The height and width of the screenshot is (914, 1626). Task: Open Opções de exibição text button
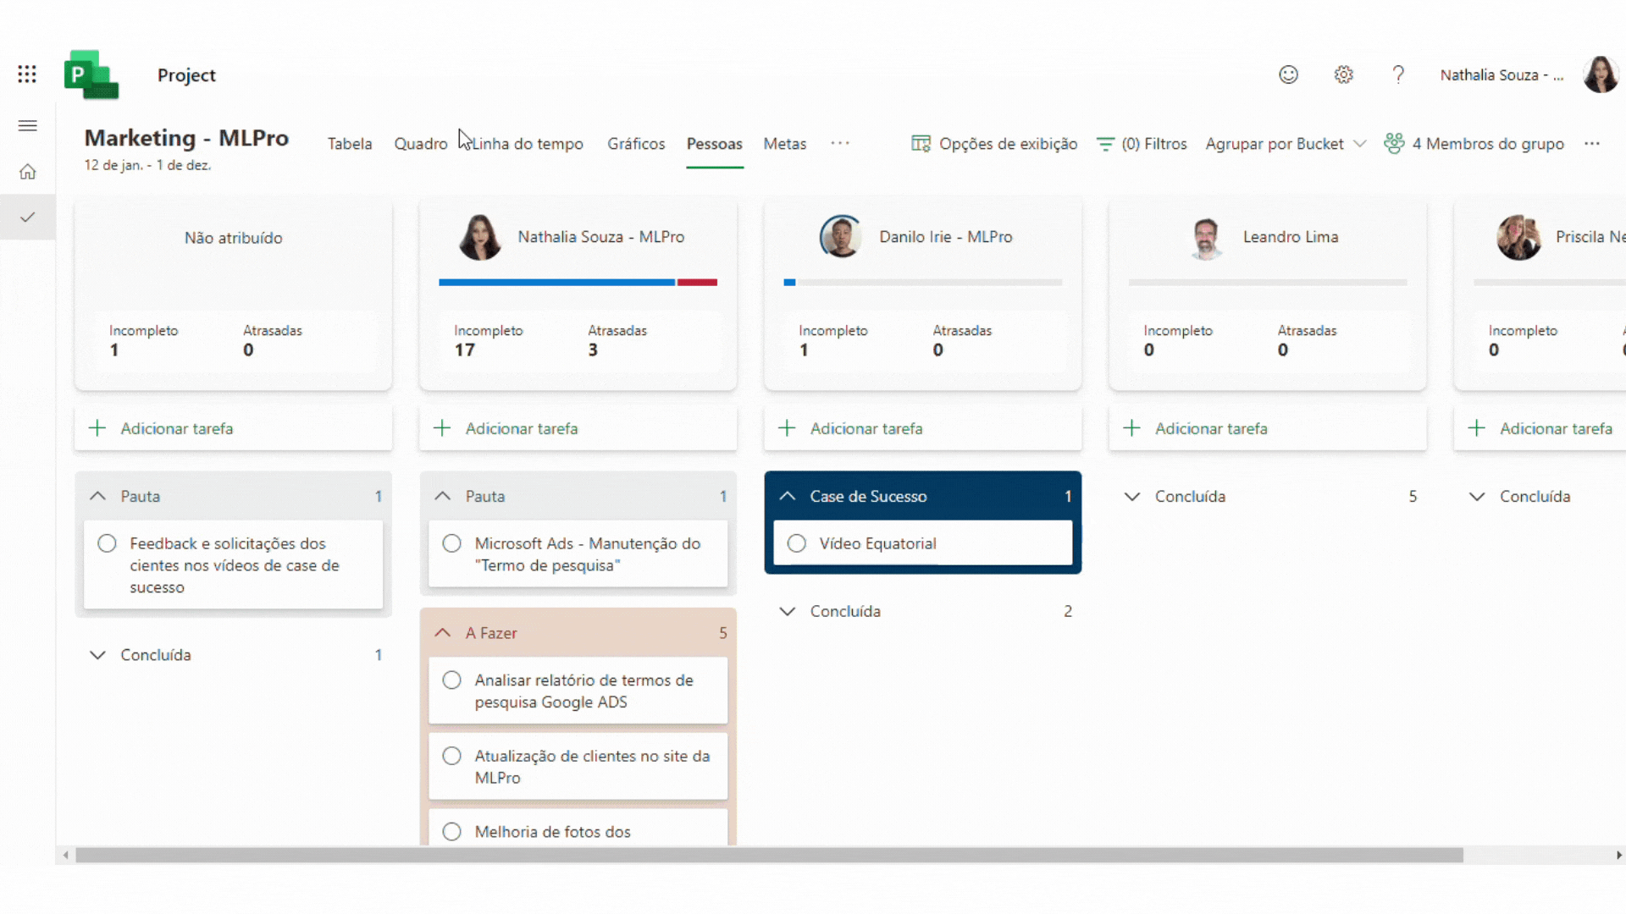click(1008, 144)
